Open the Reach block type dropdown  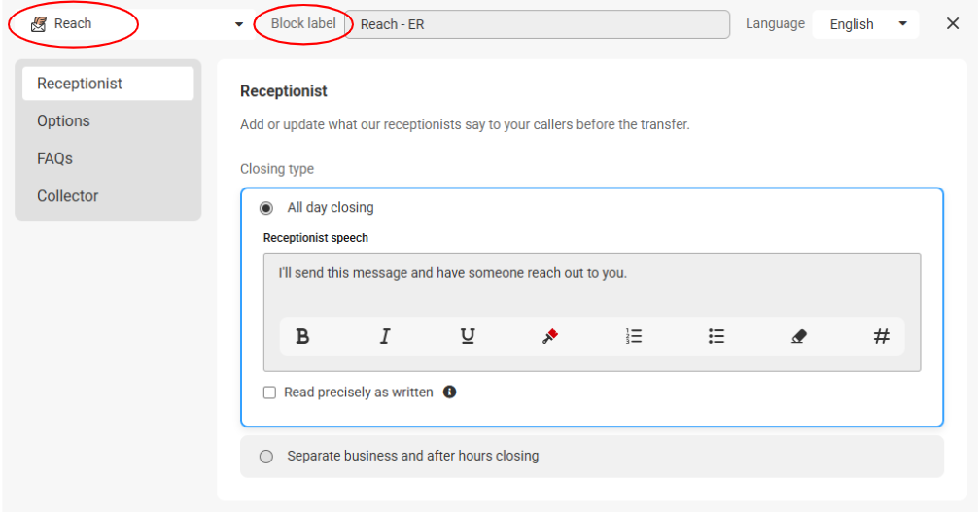239,24
